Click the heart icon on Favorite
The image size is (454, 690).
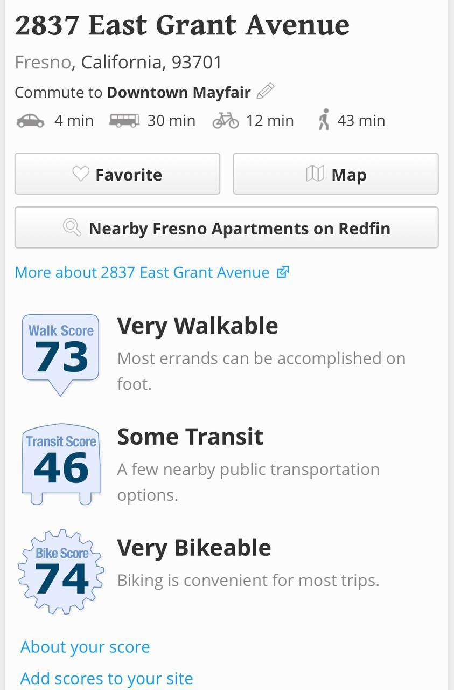[81, 174]
